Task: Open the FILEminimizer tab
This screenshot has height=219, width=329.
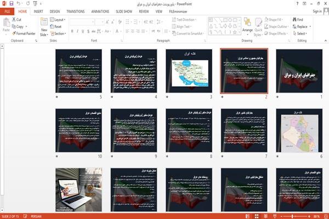Action: pyautogui.click(x=178, y=12)
